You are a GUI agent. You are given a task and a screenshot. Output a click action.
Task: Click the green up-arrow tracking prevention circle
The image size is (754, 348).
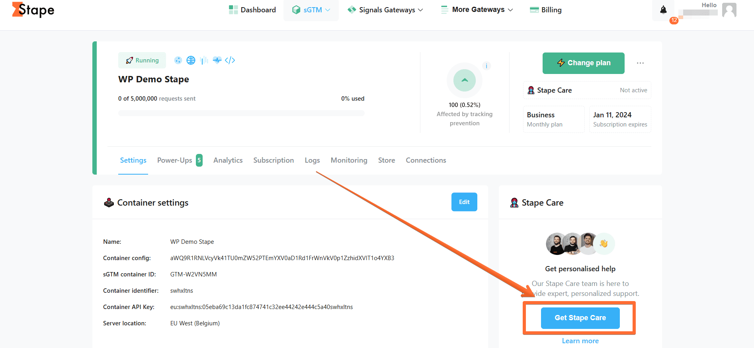(x=465, y=80)
